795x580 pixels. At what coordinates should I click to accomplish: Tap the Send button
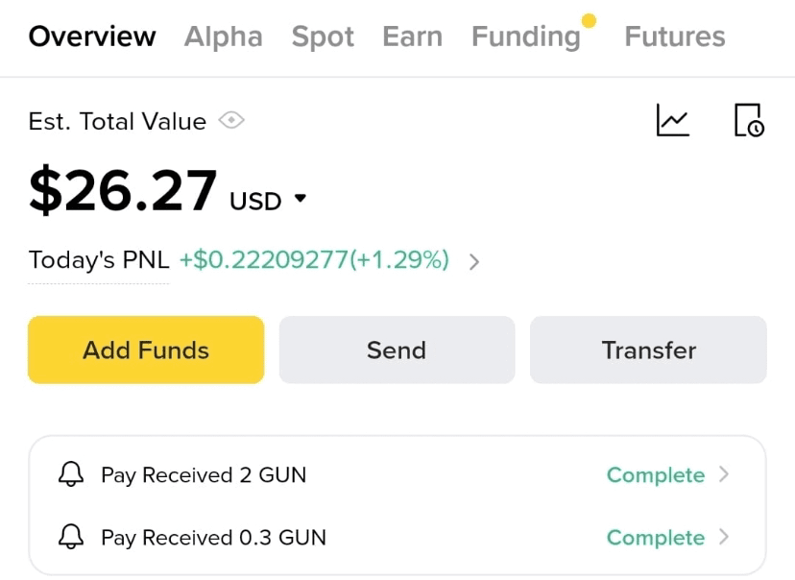pyautogui.click(x=397, y=350)
